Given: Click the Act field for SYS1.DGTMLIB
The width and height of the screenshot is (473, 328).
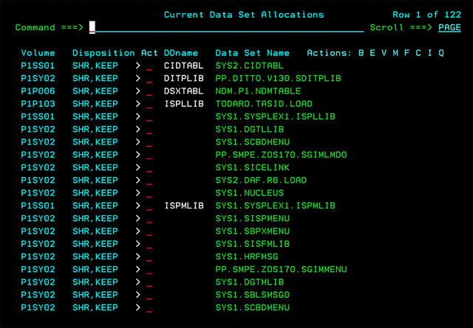Looking at the screenshot, I should coord(149,282).
